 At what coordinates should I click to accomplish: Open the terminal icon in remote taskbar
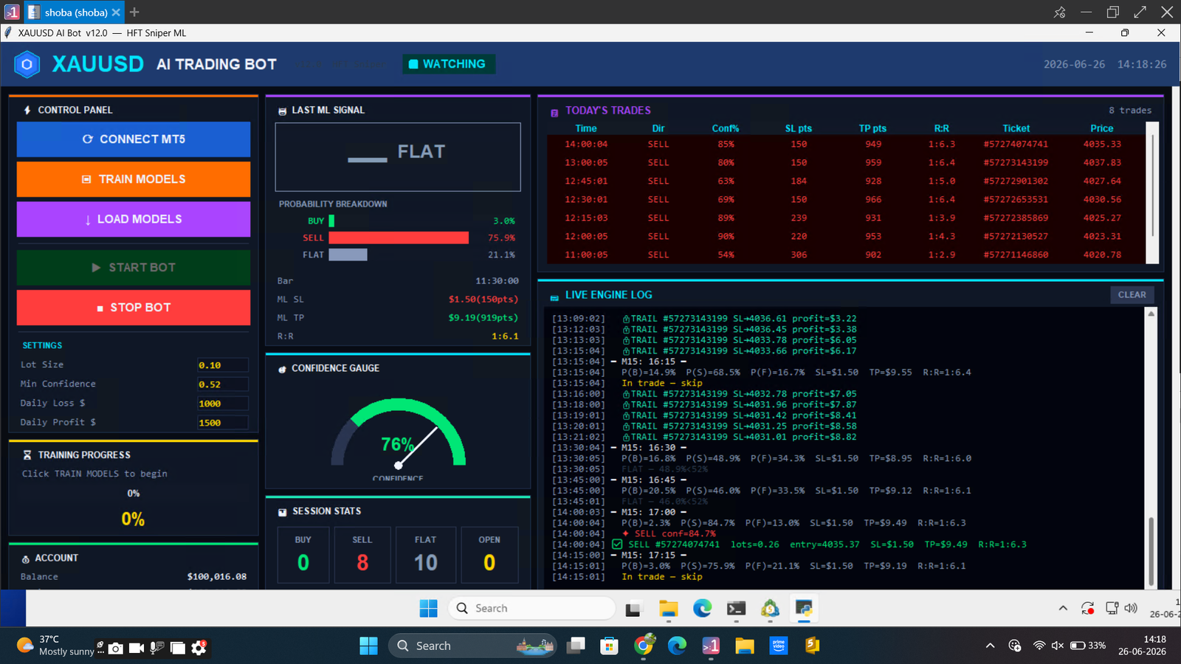pyautogui.click(x=736, y=609)
